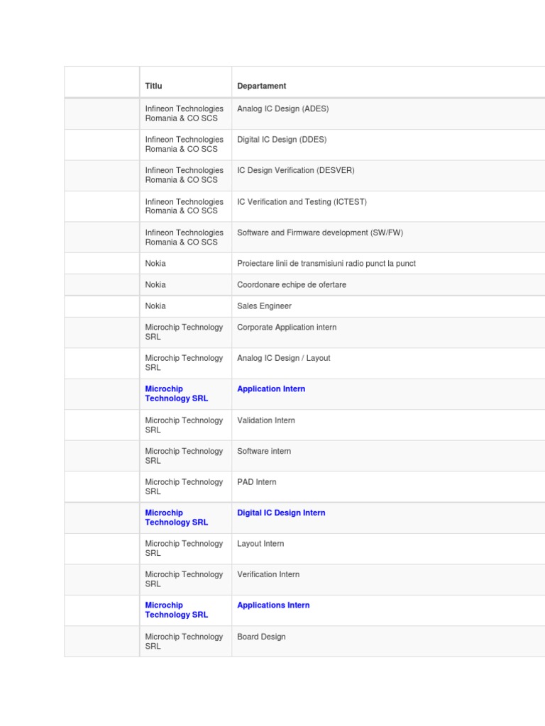The image size is (545, 726).
Task: Click IC Verification and Testing (ICTEST) entry
Action: coord(302,202)
